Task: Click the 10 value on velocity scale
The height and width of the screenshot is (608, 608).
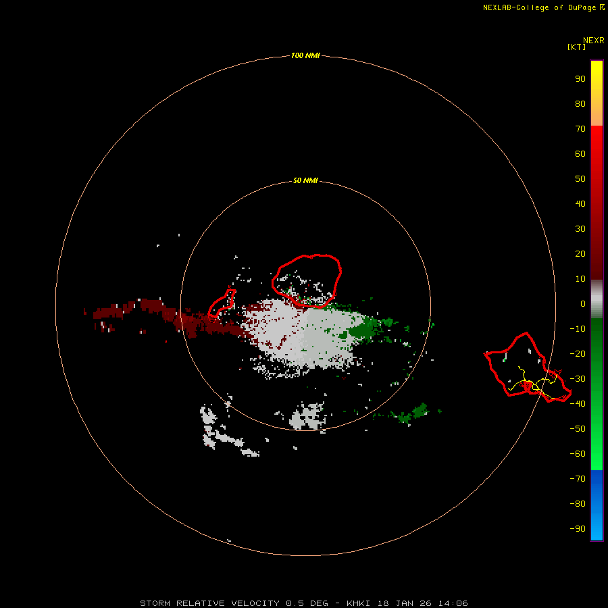Action: pyautogui.click(x=580, y=279)
